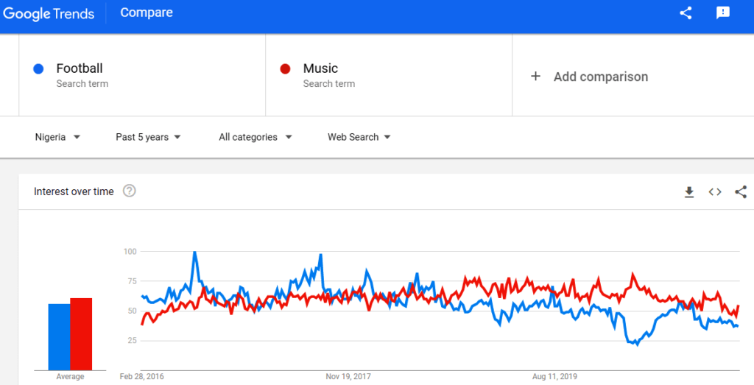This screenshot has width=754, height=385.
Task: Click the Google Trends logo
Action: tap(49, 13)
